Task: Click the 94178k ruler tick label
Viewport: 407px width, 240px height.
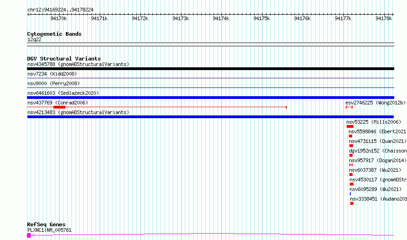Action: [384, 18]
